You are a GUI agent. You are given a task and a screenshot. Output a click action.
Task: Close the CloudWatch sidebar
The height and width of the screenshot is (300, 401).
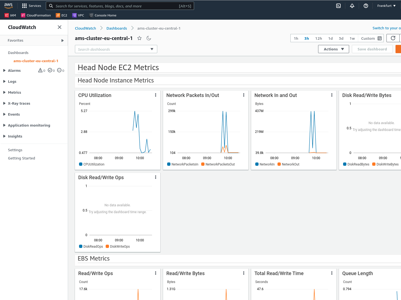60,27
